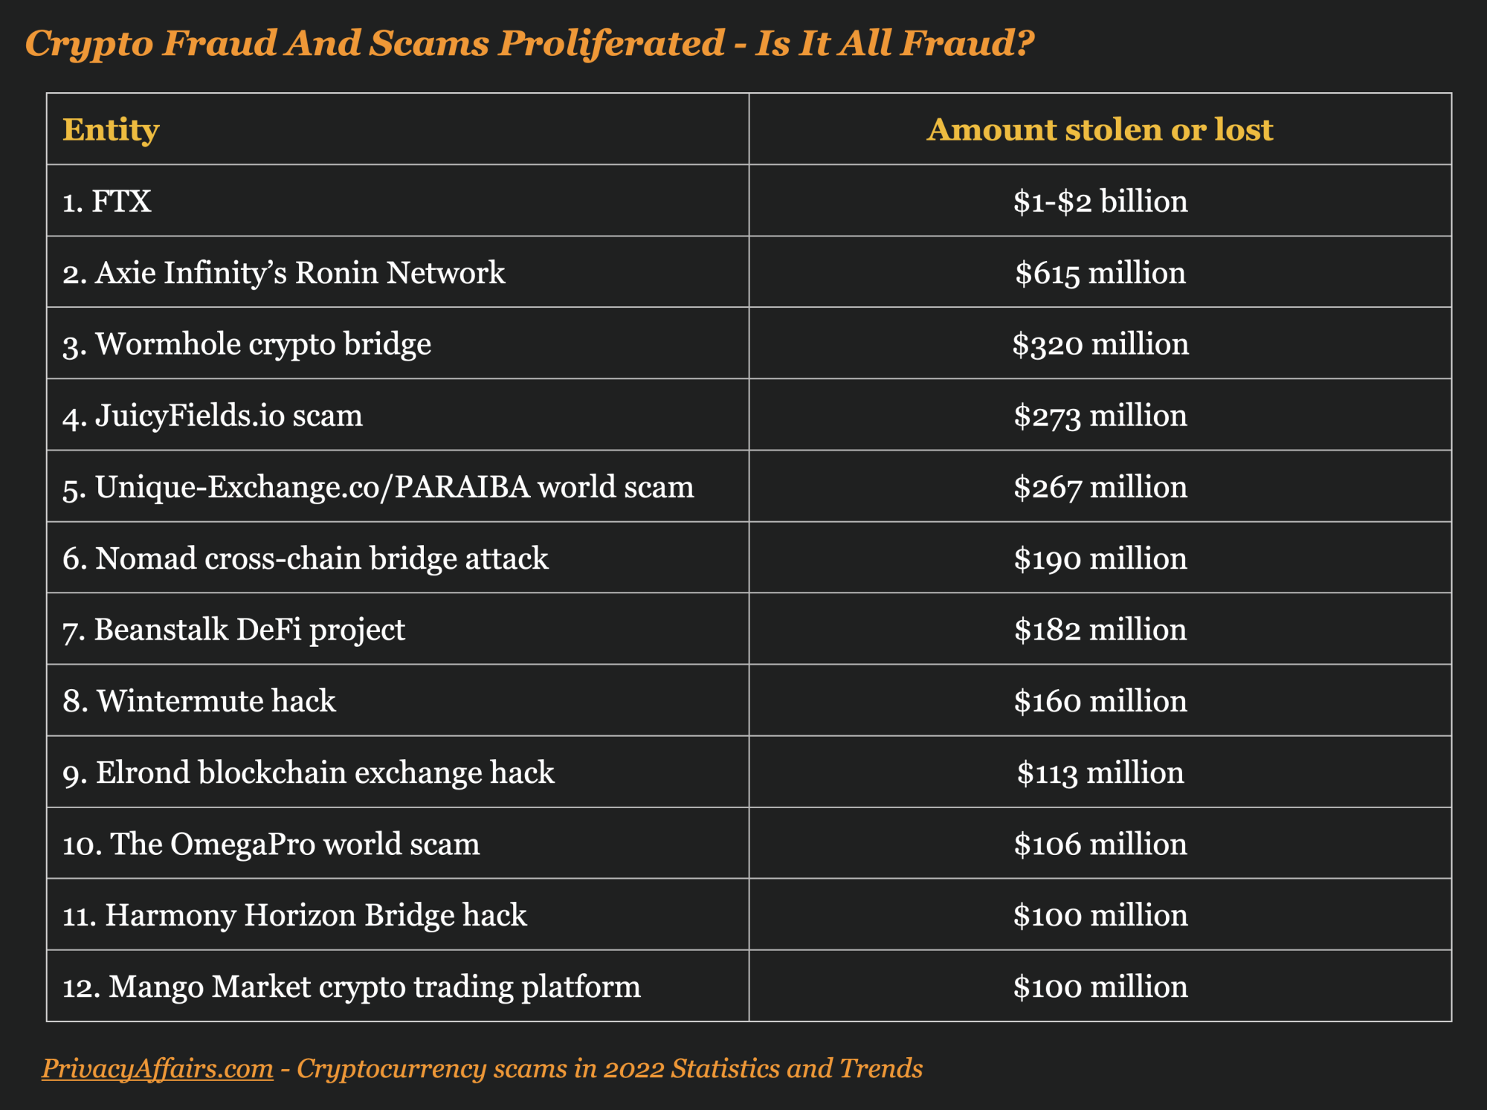Viewport: 1487px width, 1110px height.
Task: Select Axie Infinity's Ronin Network entry
Action: click(284, 273)
